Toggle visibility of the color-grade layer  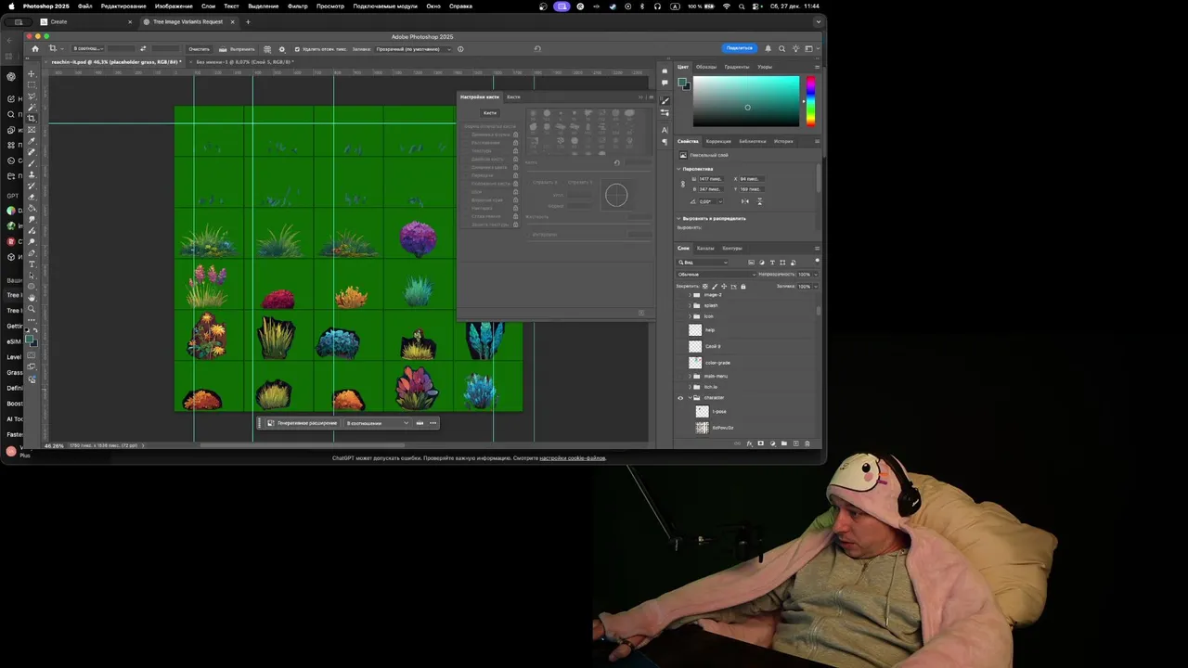click(x=680, y=363)
